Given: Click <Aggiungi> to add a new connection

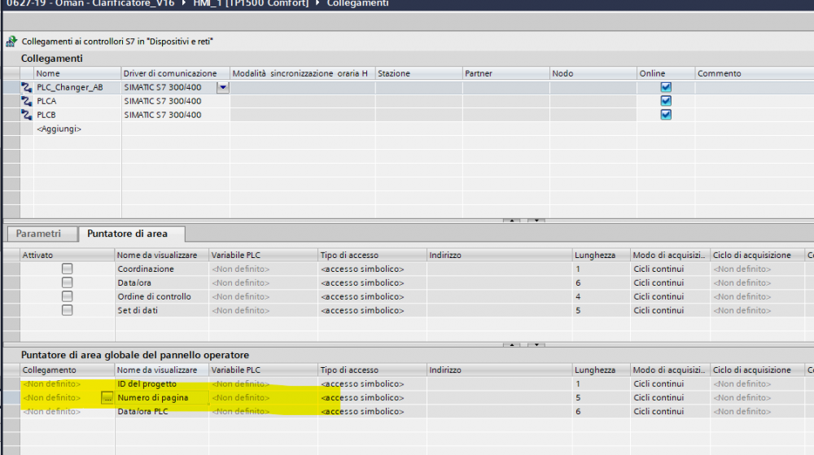Looking at the screenshot, I should 59,129.
